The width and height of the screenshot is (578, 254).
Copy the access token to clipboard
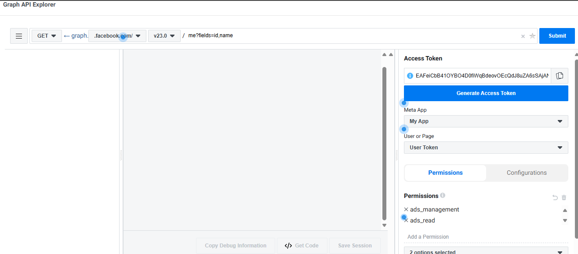560,76
